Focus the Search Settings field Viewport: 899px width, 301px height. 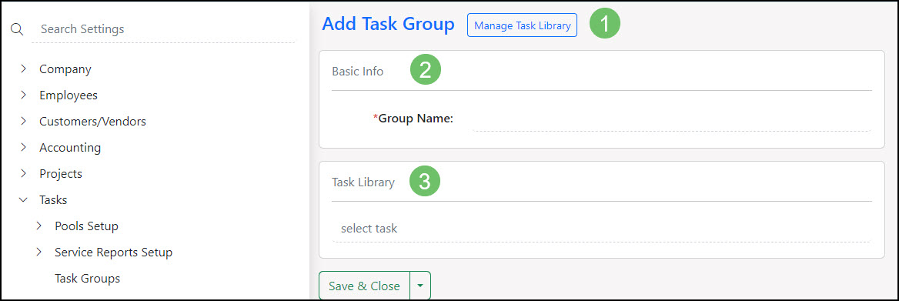pos(163,29)
